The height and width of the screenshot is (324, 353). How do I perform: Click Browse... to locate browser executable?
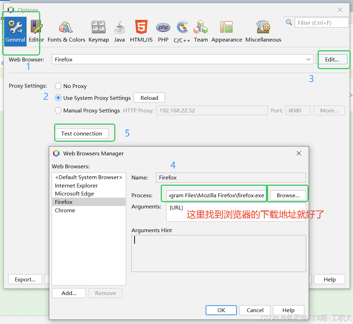pos(288,195)
